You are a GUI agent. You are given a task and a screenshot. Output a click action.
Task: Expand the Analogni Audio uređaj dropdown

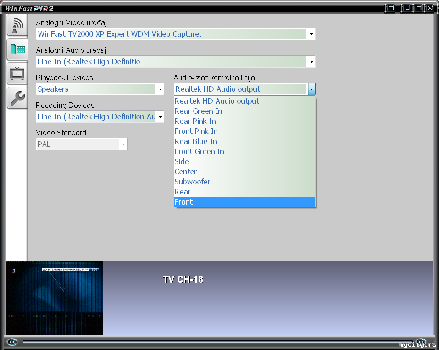(311, 61)
